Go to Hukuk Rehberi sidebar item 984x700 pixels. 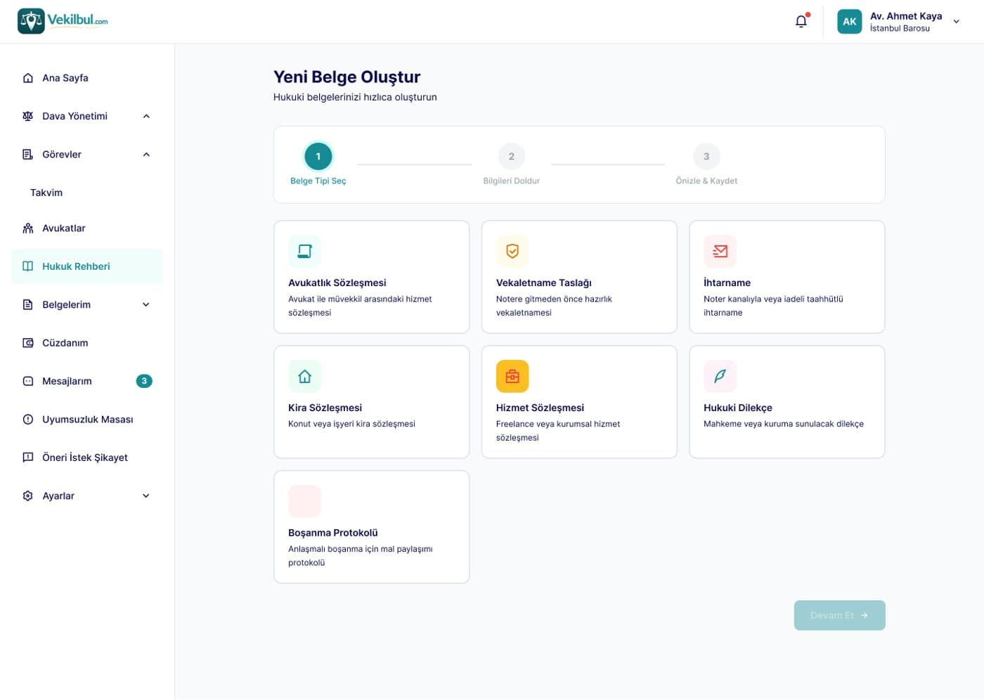click(x=87, y=266)
